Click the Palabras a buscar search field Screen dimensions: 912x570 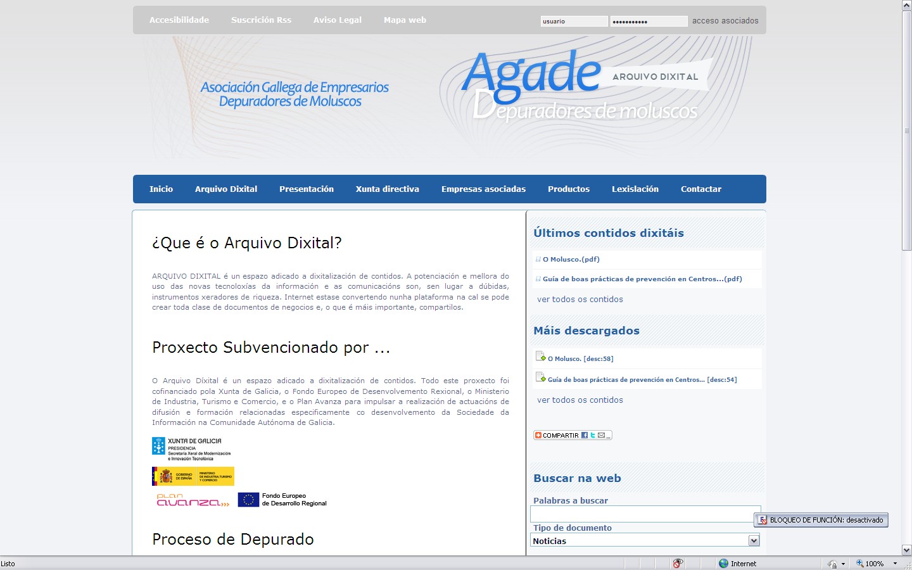(x=645, y=514)
